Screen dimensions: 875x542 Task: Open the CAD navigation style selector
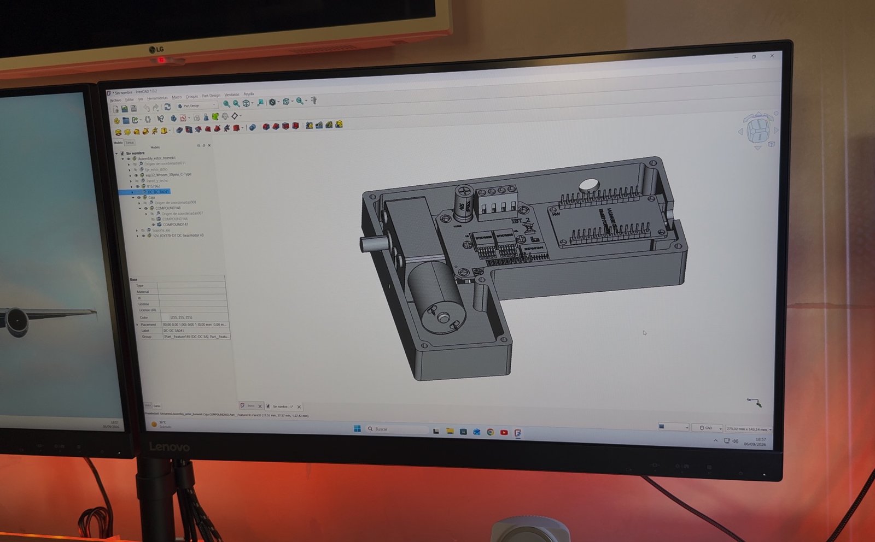(x=708, y=428)
